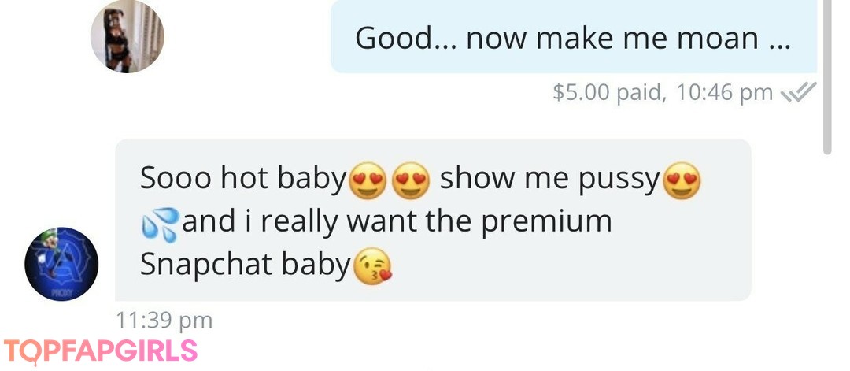Select the gray received message bubble
Image resolution: width=850 pixels, height=371 pixels.
(x=433, y=220)
